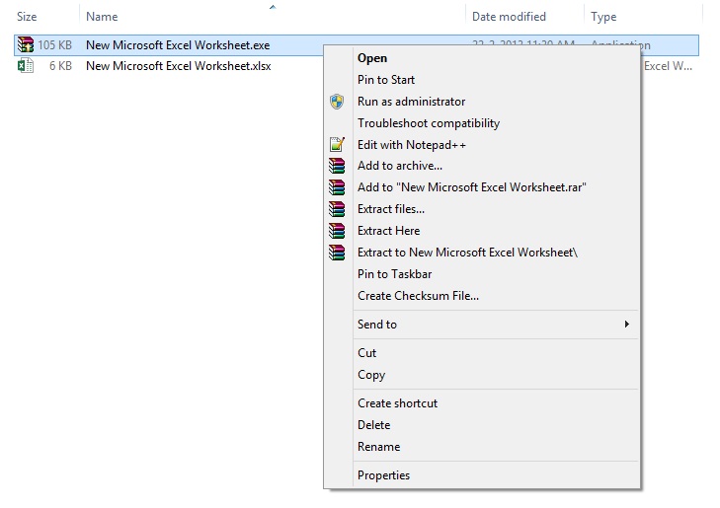The height and width of the screenshot is (508, 720).
Task: Click the Notepad++ icon in the context menu
Action: 337,144
